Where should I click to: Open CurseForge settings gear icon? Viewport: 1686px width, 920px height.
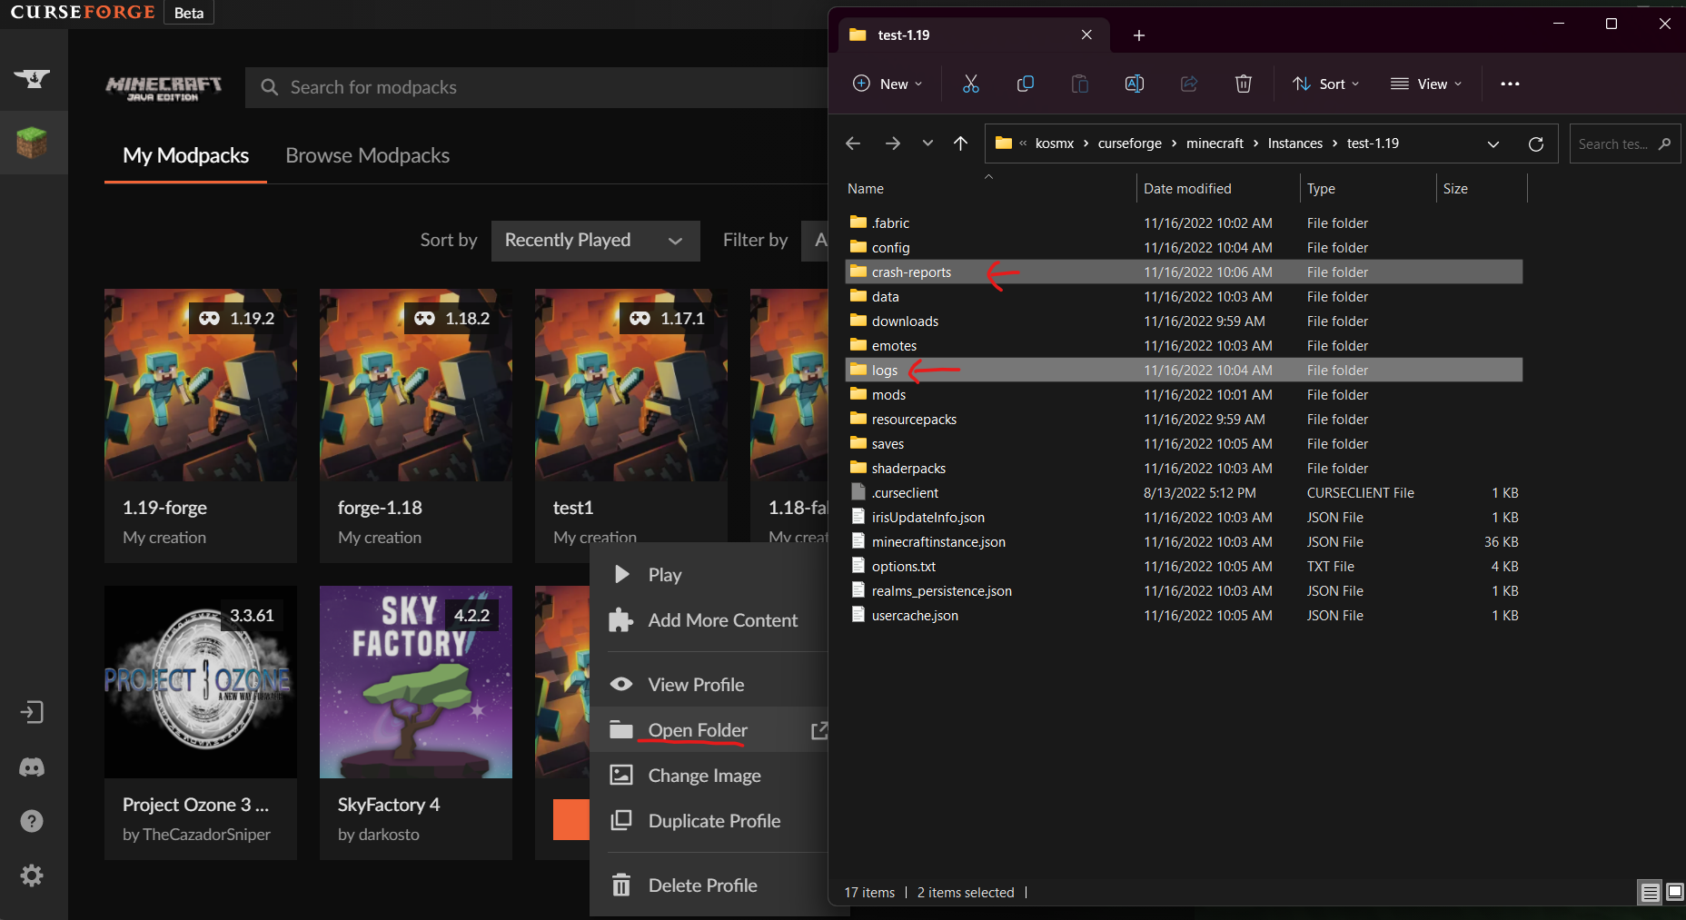32,875
